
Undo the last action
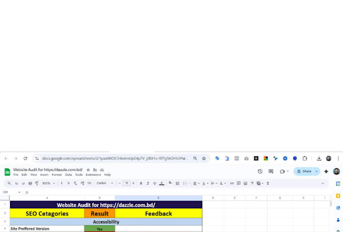[17, 183]
